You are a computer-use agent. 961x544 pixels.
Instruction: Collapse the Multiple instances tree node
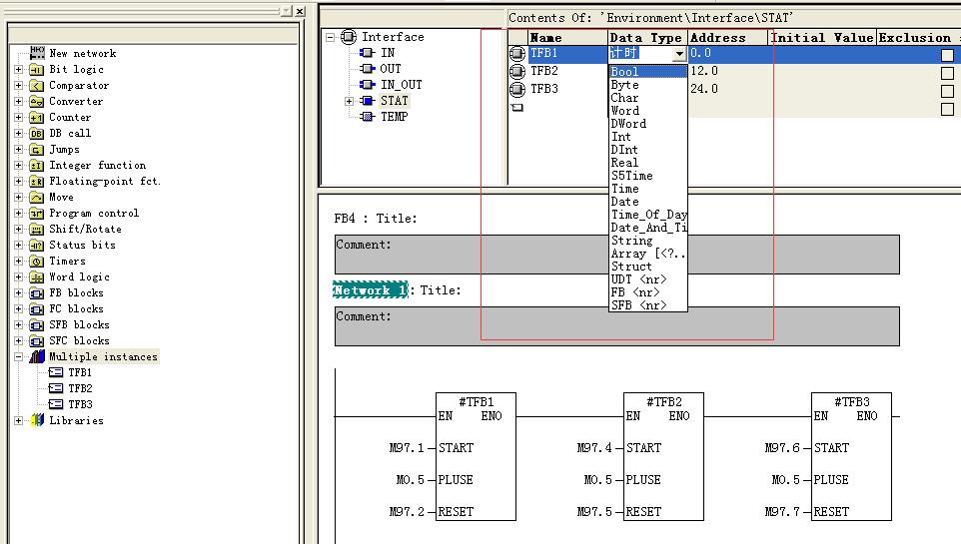click(19, 357)
